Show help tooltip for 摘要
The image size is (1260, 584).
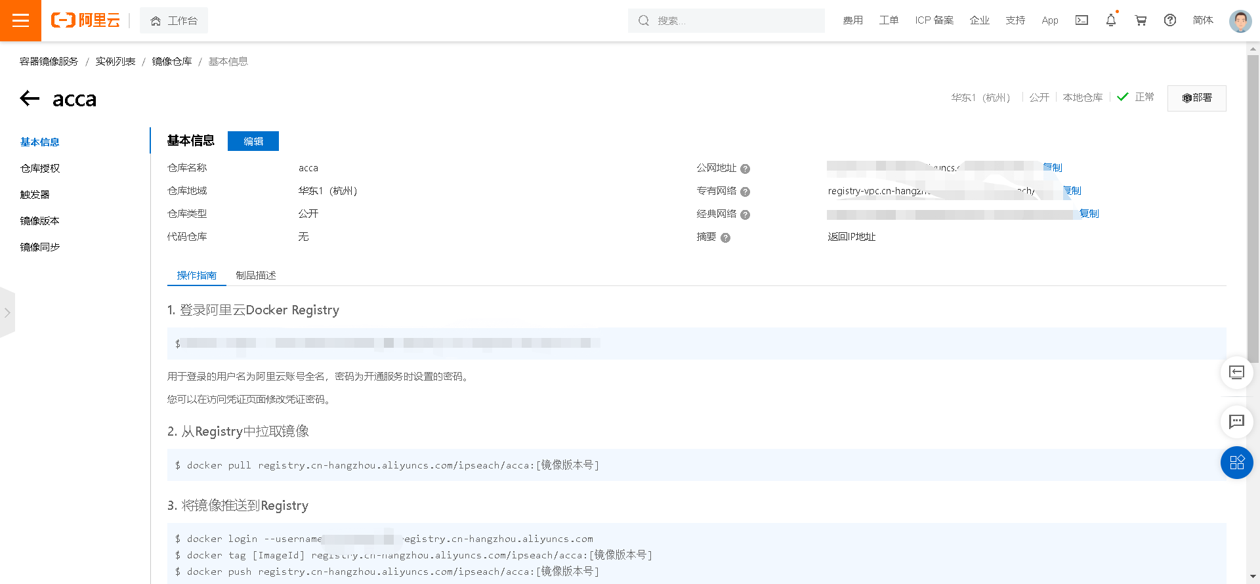click(x=725, y=238)
